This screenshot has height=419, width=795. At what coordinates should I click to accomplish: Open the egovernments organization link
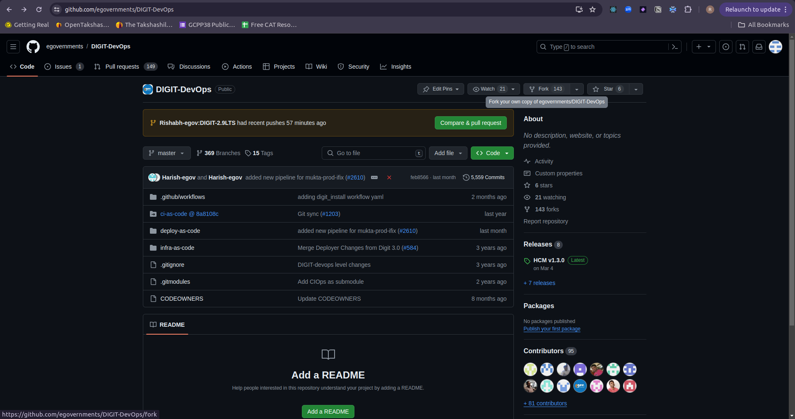[65, 46]
